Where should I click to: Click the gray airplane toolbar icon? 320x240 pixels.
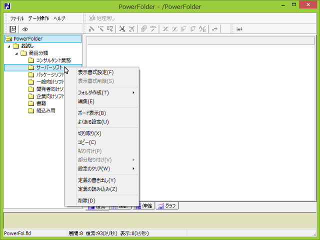(131, 29)
